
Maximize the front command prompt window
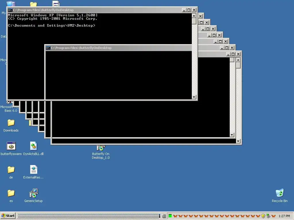coord(189,10)
